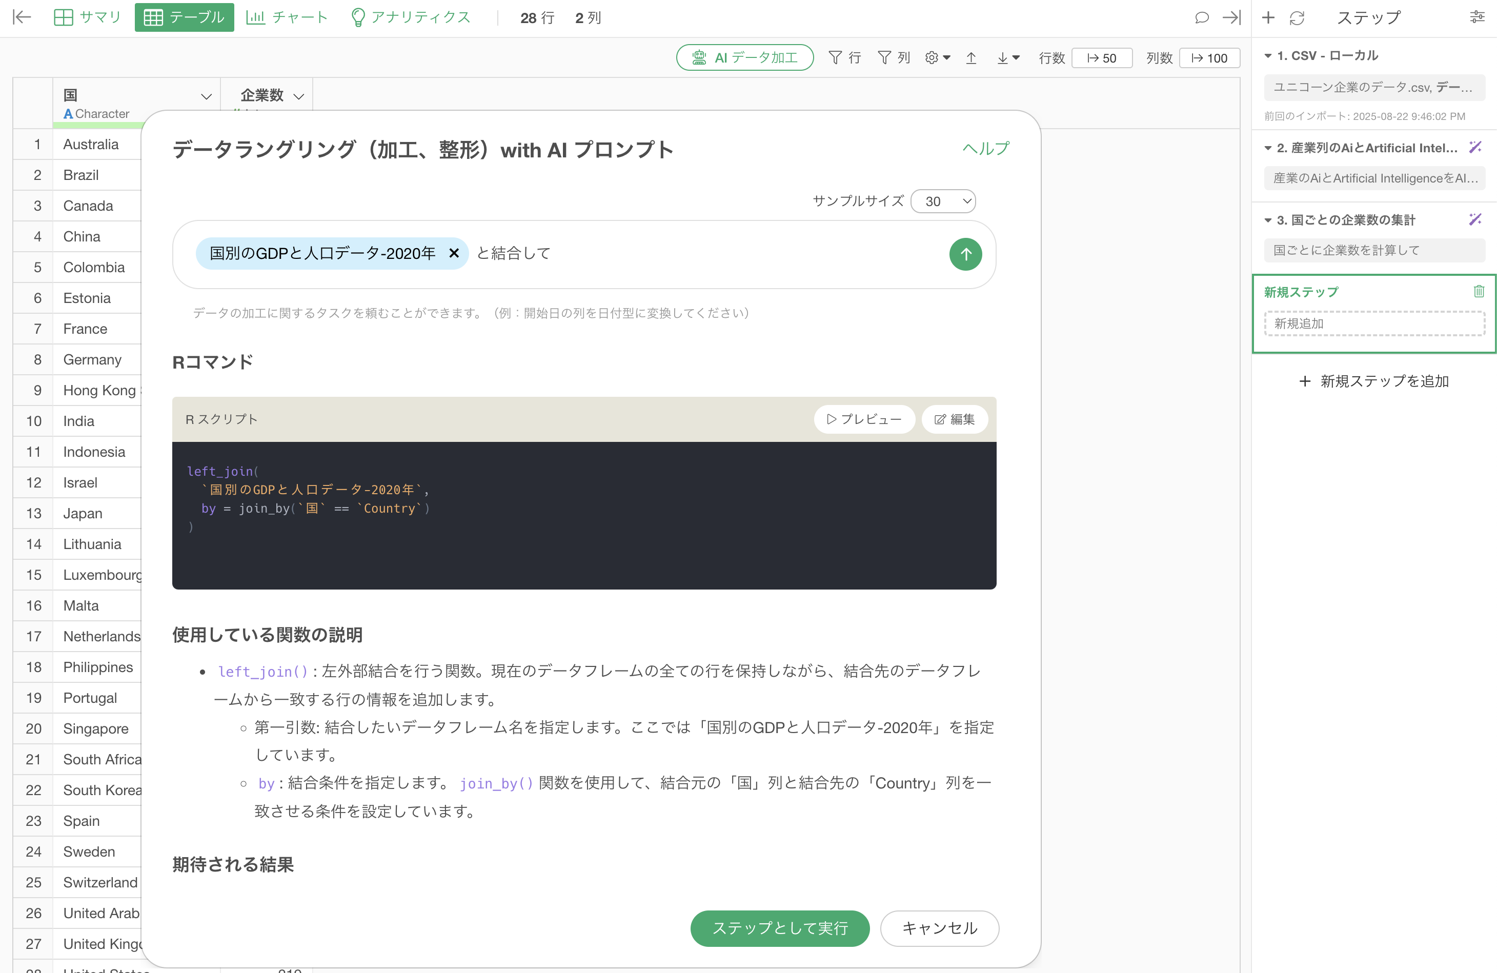
Task: Click the left_join() link in function explanation
Action: (x=263, y=672)
